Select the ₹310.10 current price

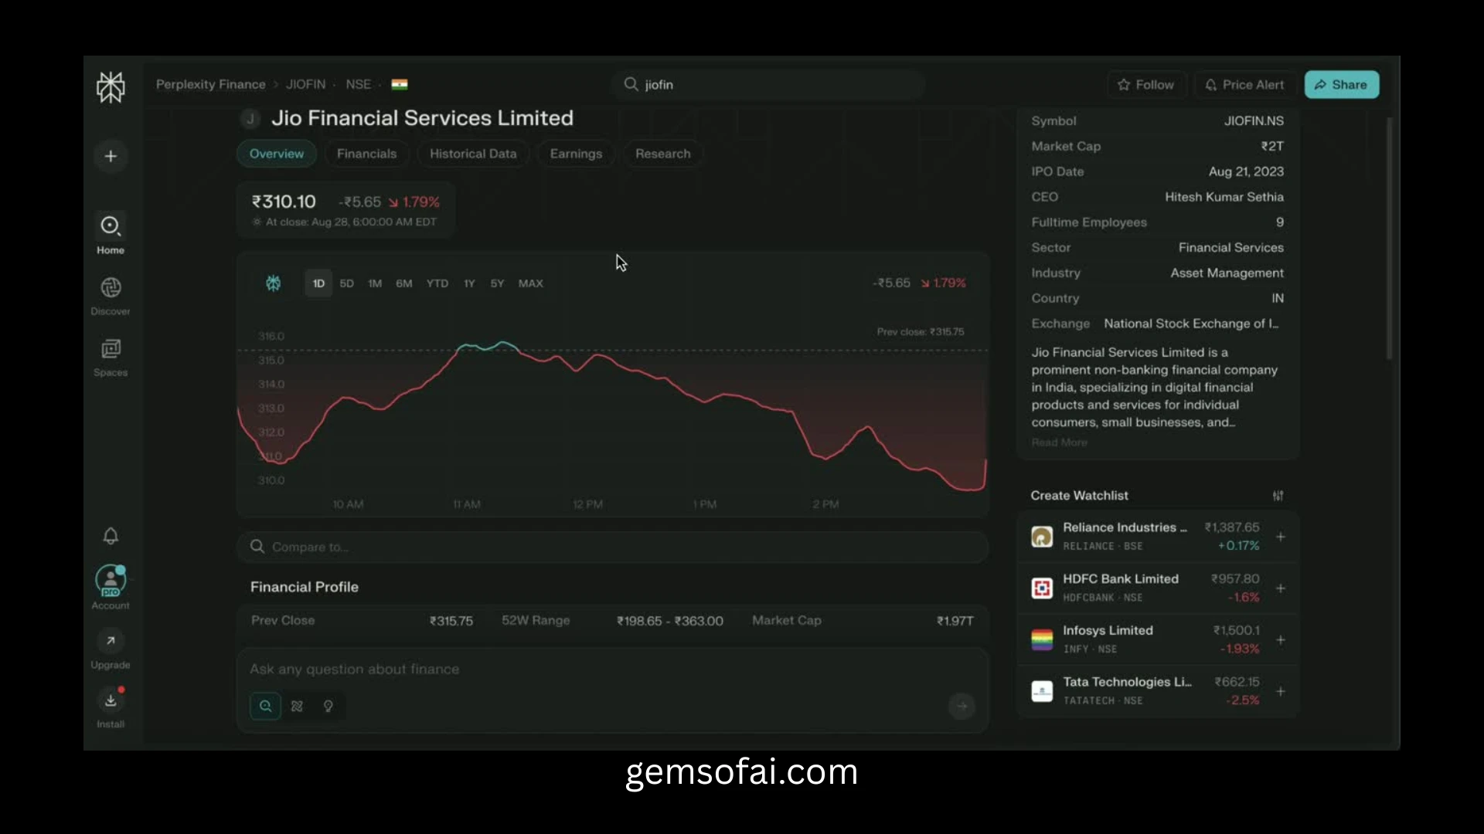(x=284, y=202)
